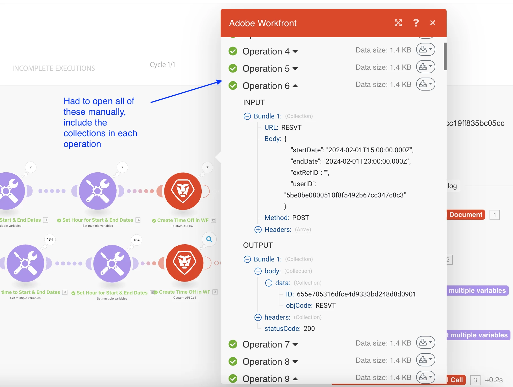Expand the headers collection in OUTPUT

pyautogui.click(x=258, y=317)
